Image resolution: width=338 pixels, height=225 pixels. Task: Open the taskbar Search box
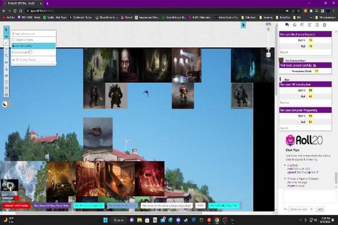119,220
